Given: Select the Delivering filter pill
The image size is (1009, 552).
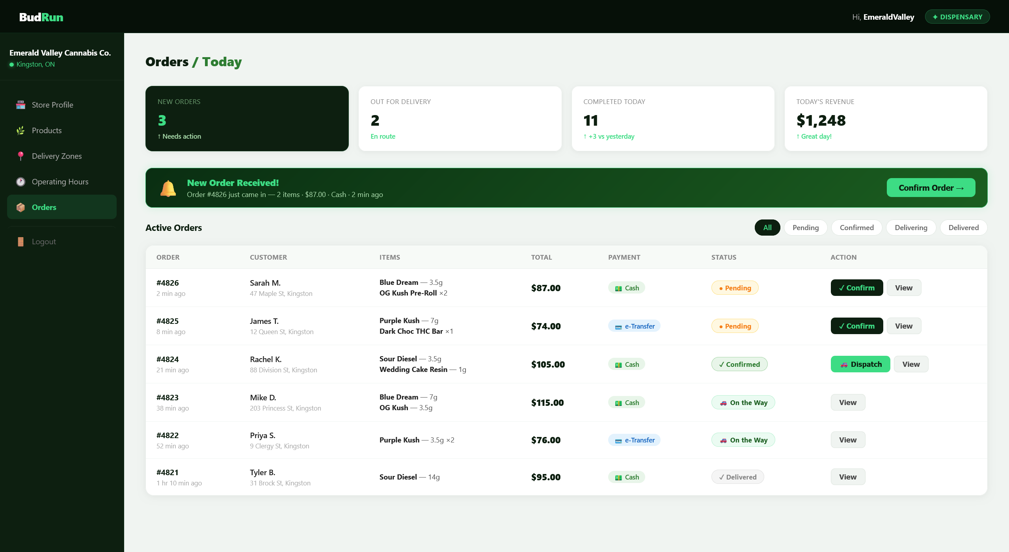Looking at the screenshot, I should (911, 227).
